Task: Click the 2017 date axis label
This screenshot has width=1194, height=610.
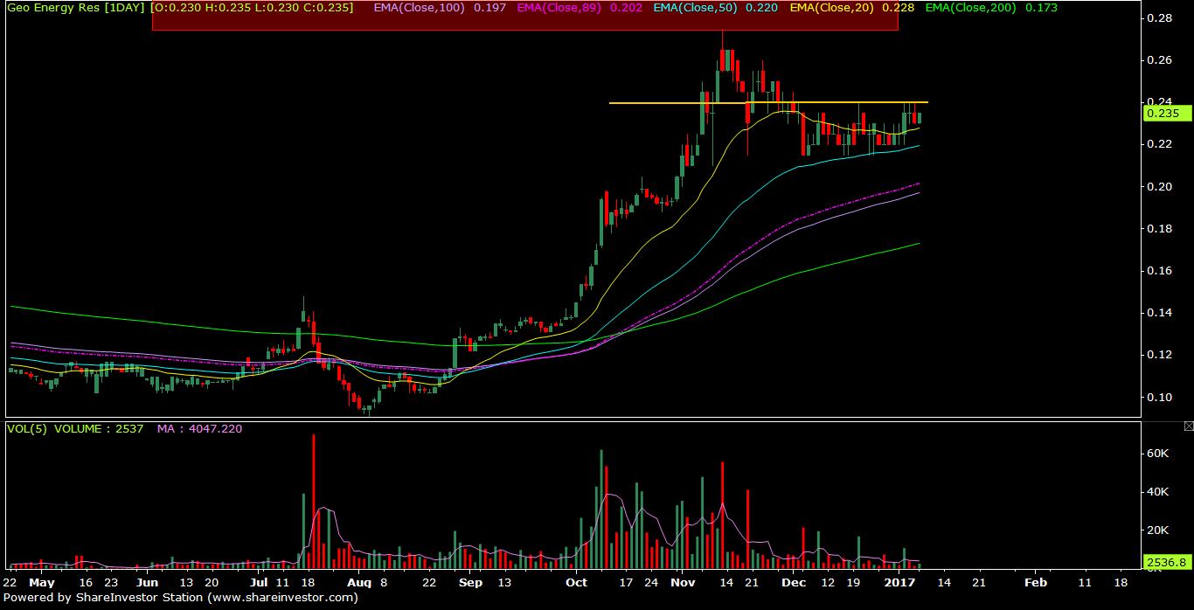Action: pos(900,582)
